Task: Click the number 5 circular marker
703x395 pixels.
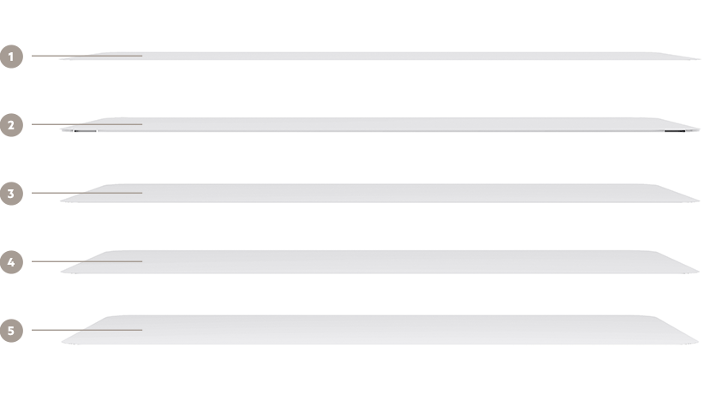Action: (x=11, y=331)
